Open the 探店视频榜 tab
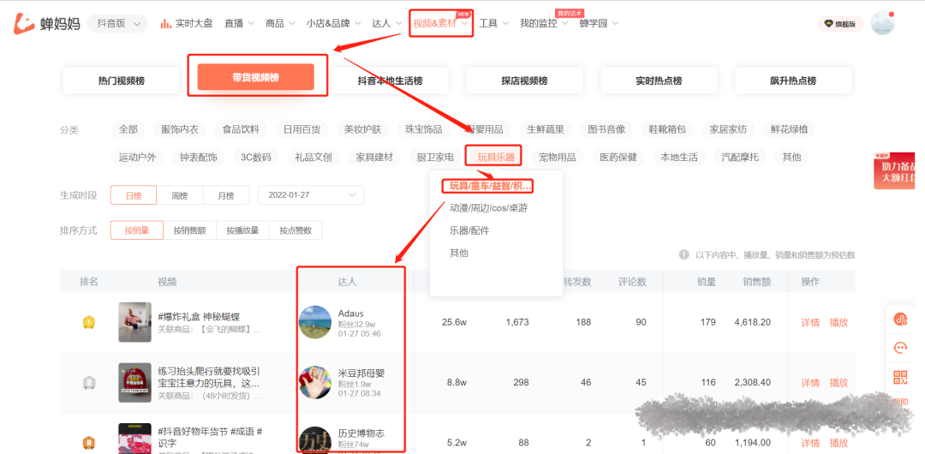The width and height of the screenshot is (925, 454). point(524,81)
